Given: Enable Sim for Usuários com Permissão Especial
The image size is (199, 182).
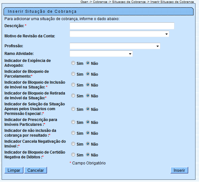Looking at the screenshot, I should pos(73,109).
